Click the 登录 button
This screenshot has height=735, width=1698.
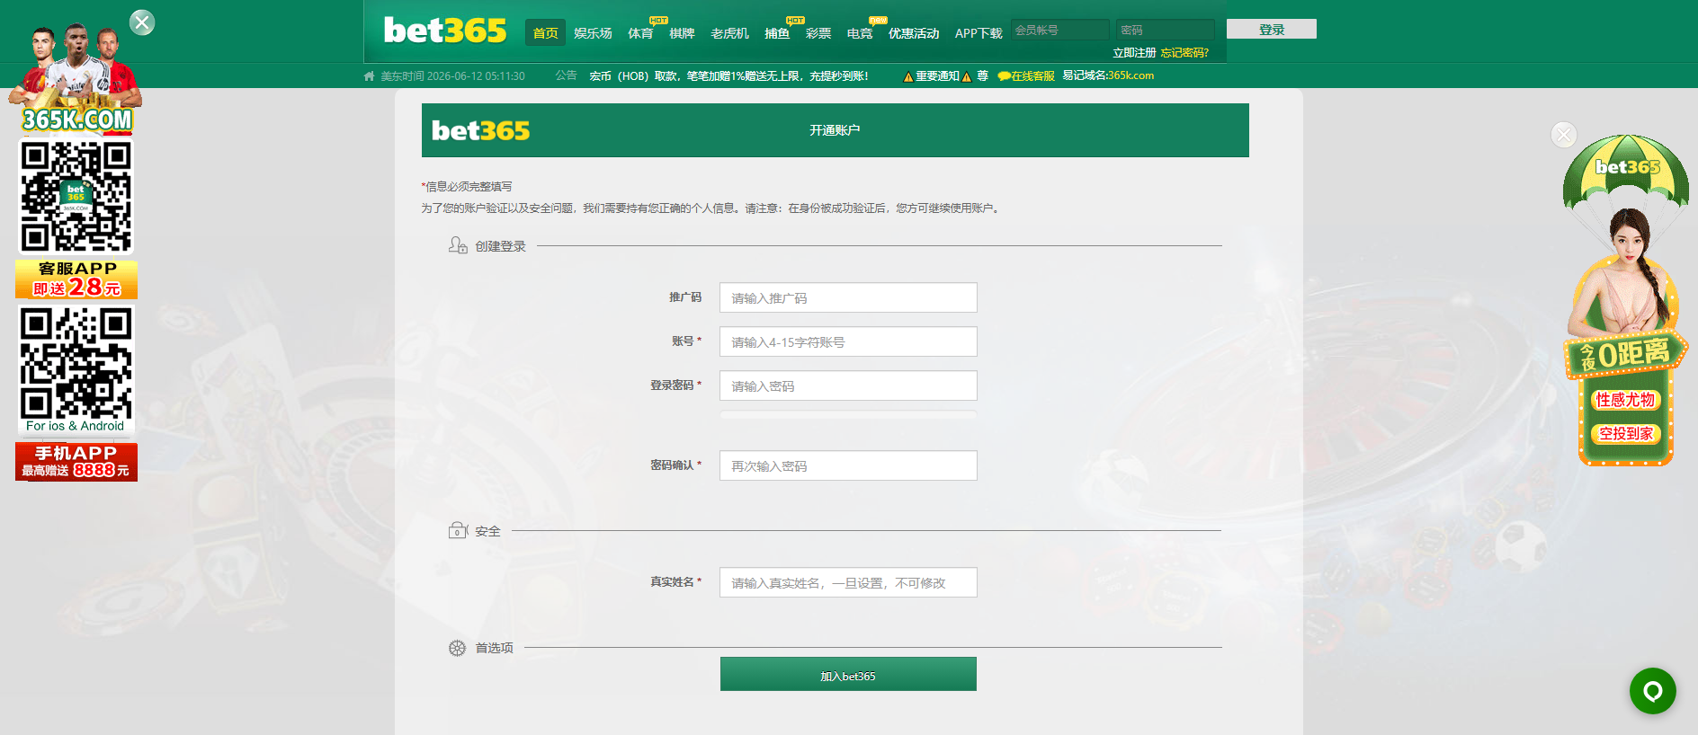(x=1272, y=29)
